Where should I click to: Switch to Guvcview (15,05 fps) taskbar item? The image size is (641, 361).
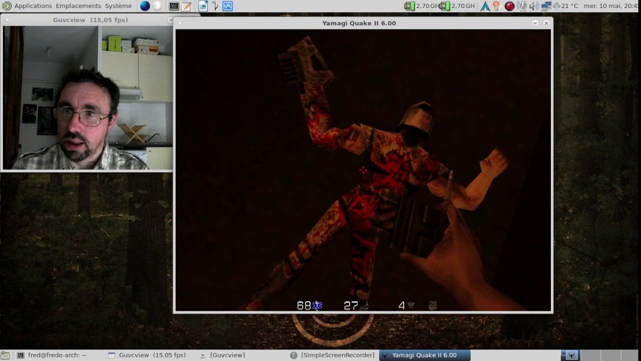click(147, 355)
